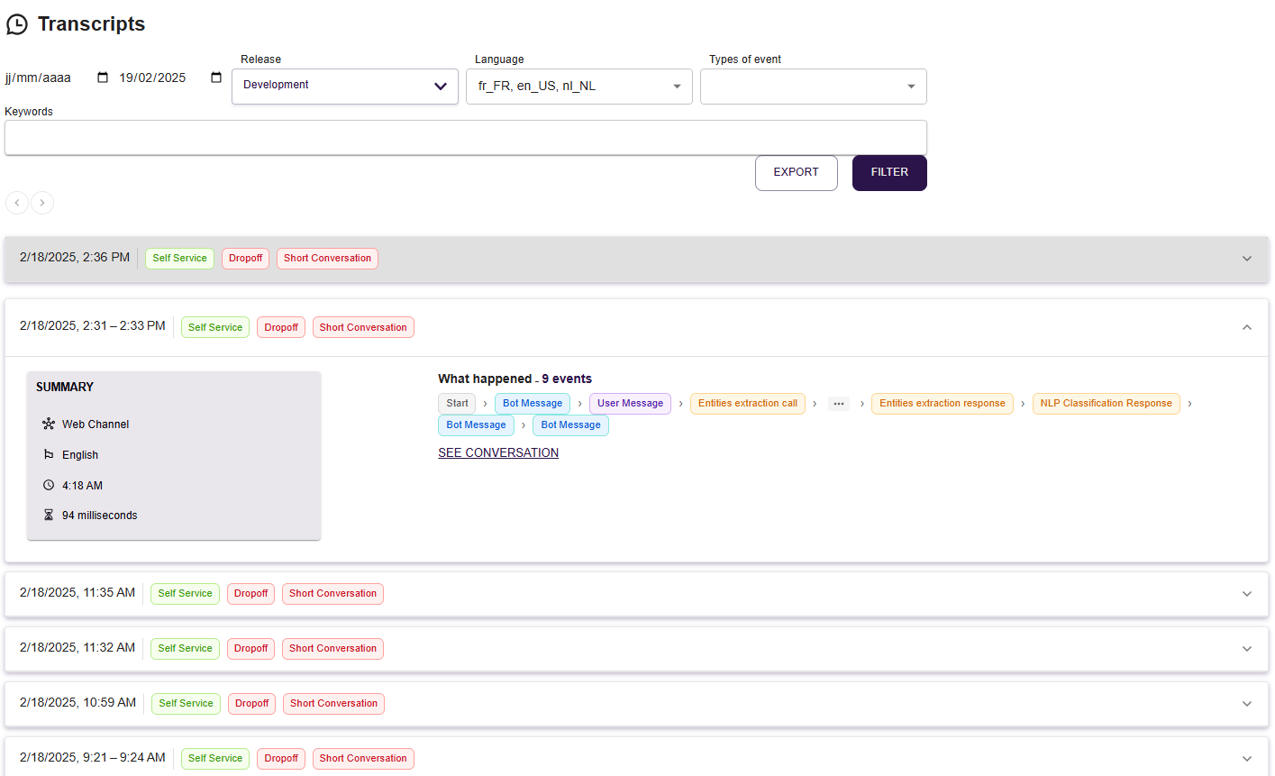
Task: Expand the 2/18/2025, 11:32 AM transcript
Action: [x=1247, y=649]
